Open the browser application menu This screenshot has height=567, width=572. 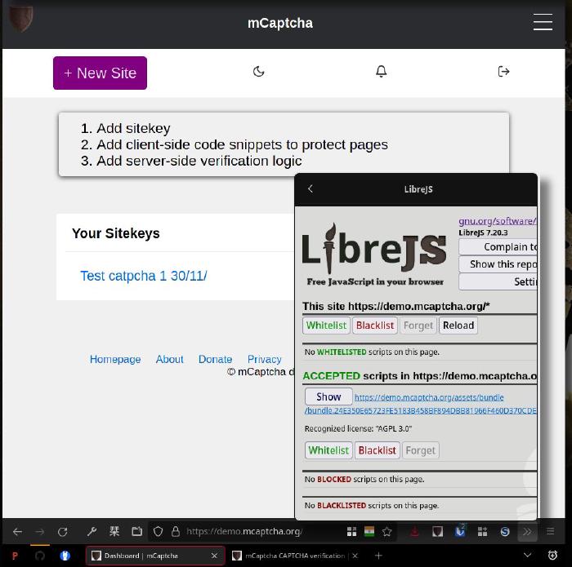[550, 532]
